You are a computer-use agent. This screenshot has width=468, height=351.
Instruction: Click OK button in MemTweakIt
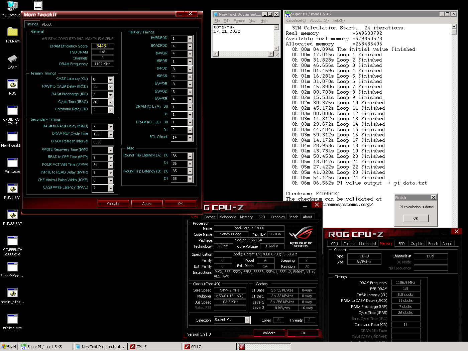click(180, 204)
